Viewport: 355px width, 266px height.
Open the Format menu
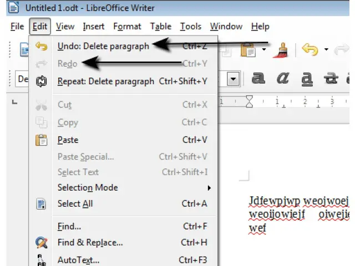(127, 27)
